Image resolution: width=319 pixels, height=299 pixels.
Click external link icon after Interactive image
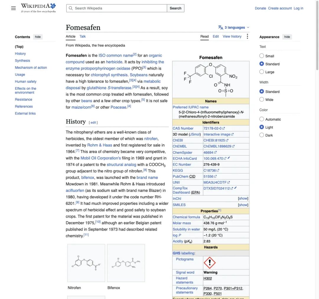pyautogui.click(x=232, y=134)
